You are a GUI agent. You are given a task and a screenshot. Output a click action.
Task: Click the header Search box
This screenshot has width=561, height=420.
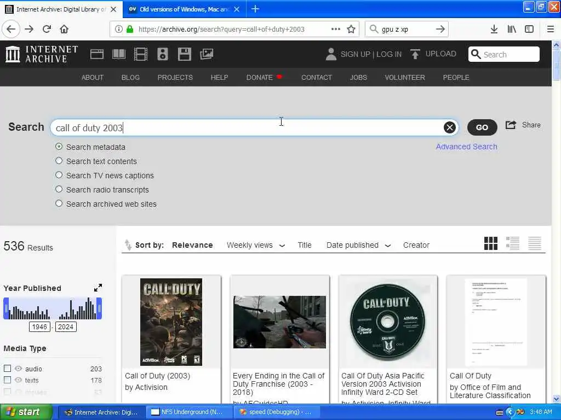[x=504, y=54]
